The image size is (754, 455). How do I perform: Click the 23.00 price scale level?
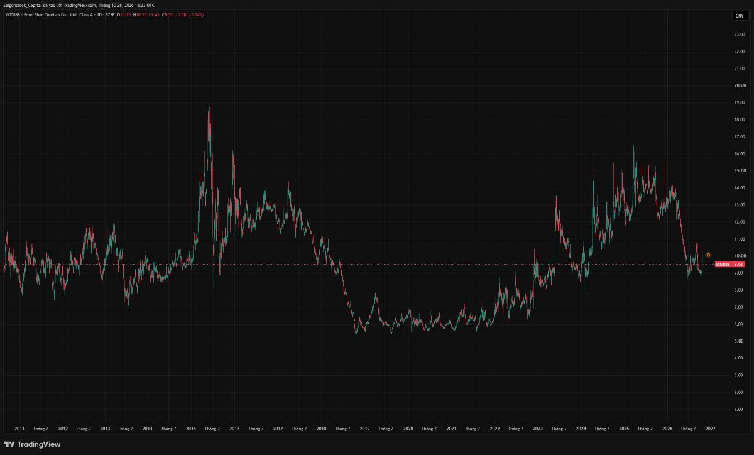pos(740,34)
